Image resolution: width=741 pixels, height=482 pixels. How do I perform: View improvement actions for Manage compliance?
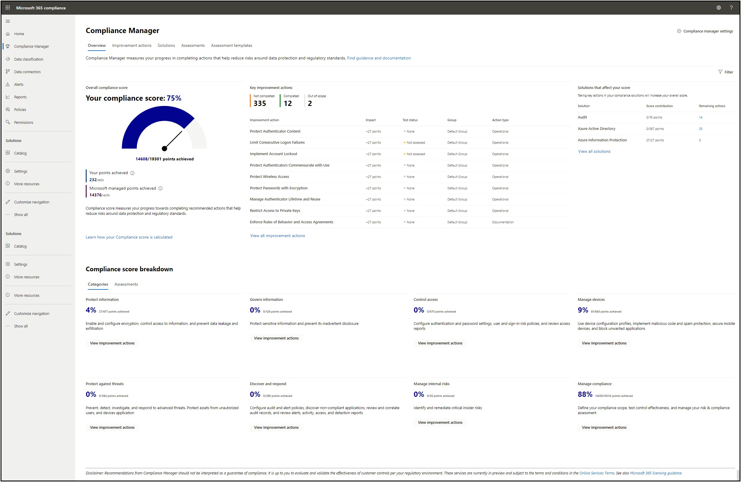[x=604, y=428]
